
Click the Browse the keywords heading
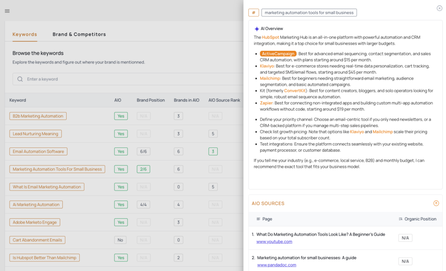[38, 53]
